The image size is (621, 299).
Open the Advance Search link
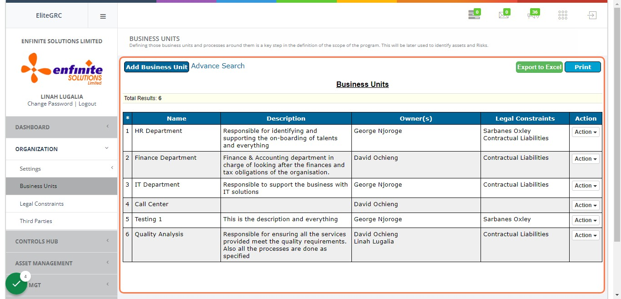coord(218,66)
